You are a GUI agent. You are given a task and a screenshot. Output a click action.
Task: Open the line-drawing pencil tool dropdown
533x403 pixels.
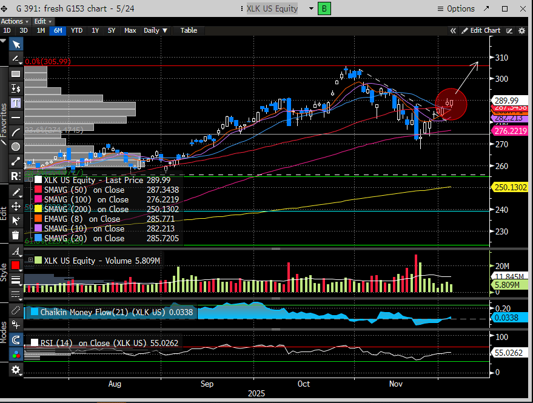(x=16, y=59)
